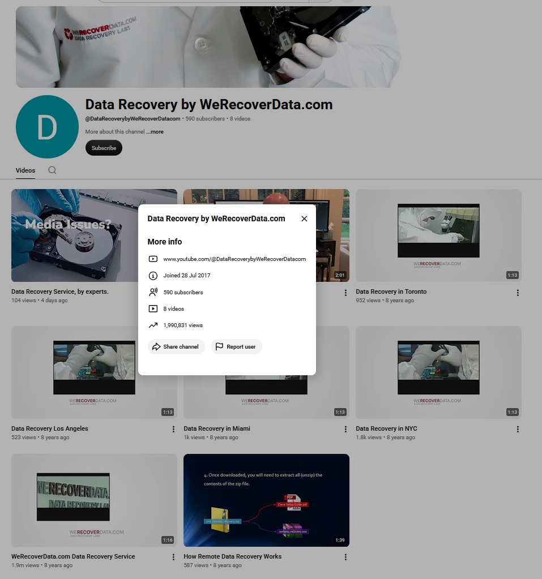Click the '1,990,831 views' text
Viewport: 542px width, 579px height.
tap(183, 325)
